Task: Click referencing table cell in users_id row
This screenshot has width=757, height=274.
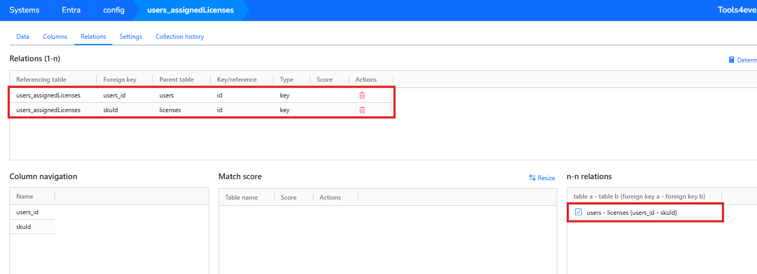Action: click(48, 95)
